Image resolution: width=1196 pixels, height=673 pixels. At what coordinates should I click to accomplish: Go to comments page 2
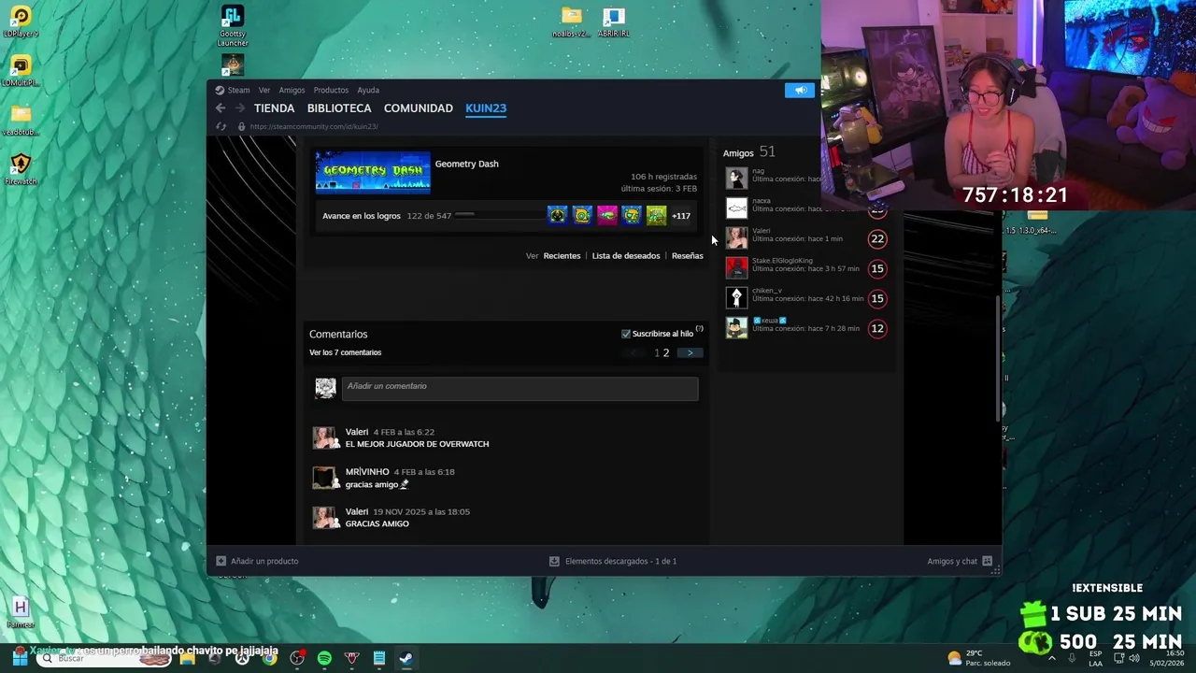(666, 353)
